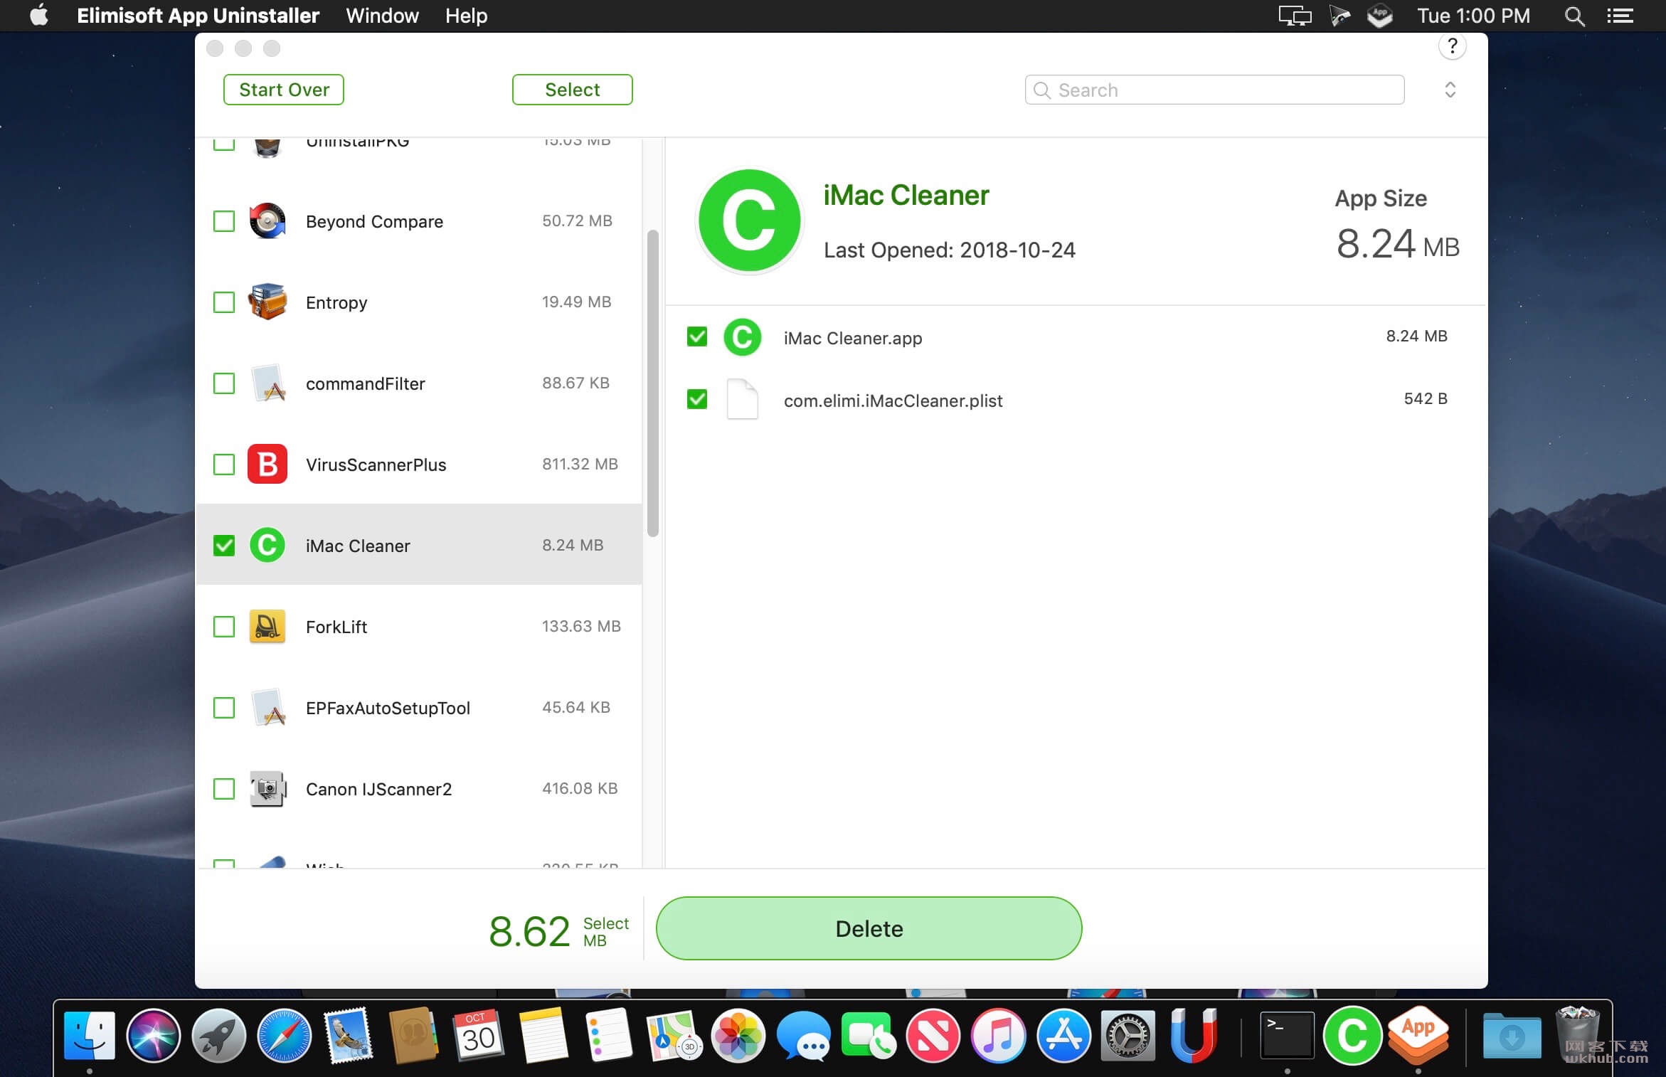
Task: Check the Canon IJScanner2 checkbox
Action: [x=224, y=789]
